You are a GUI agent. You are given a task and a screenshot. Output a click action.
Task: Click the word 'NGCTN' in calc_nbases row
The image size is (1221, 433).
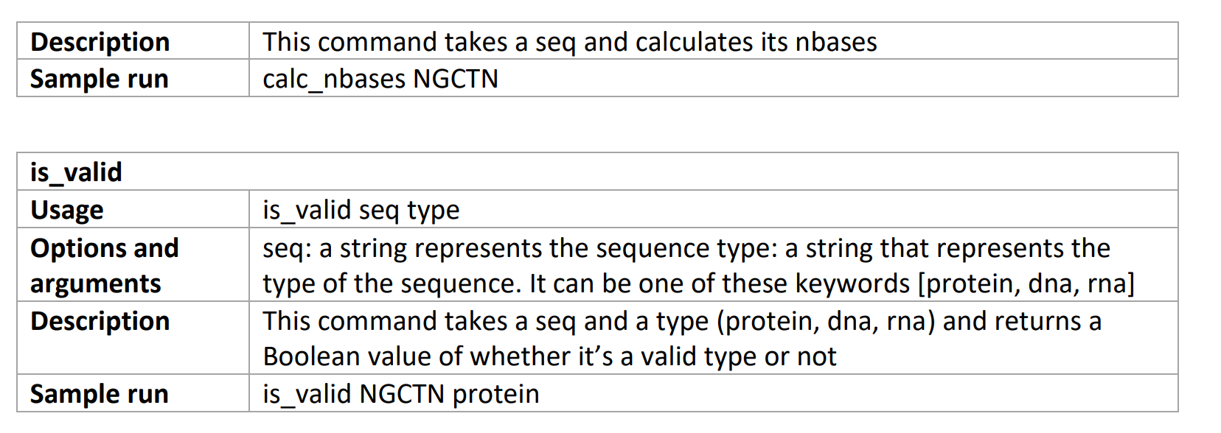coord(456,79)
